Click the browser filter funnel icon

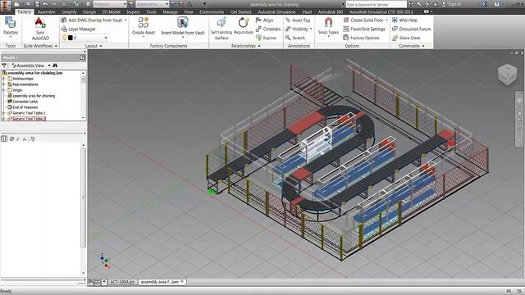(4, 66)
